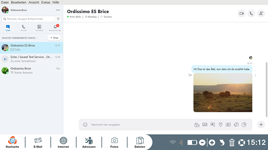This screenshot has height=150, width=268.
Task: Open the Echo / Sound Test Service chat
Action: (31, 59)
